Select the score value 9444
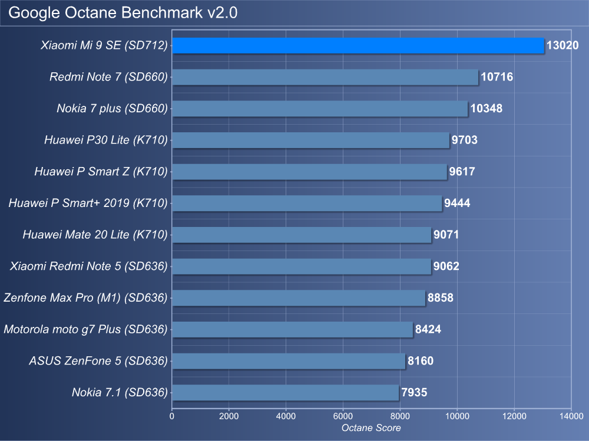The image size is (589, 441). [x=457, y=203]
